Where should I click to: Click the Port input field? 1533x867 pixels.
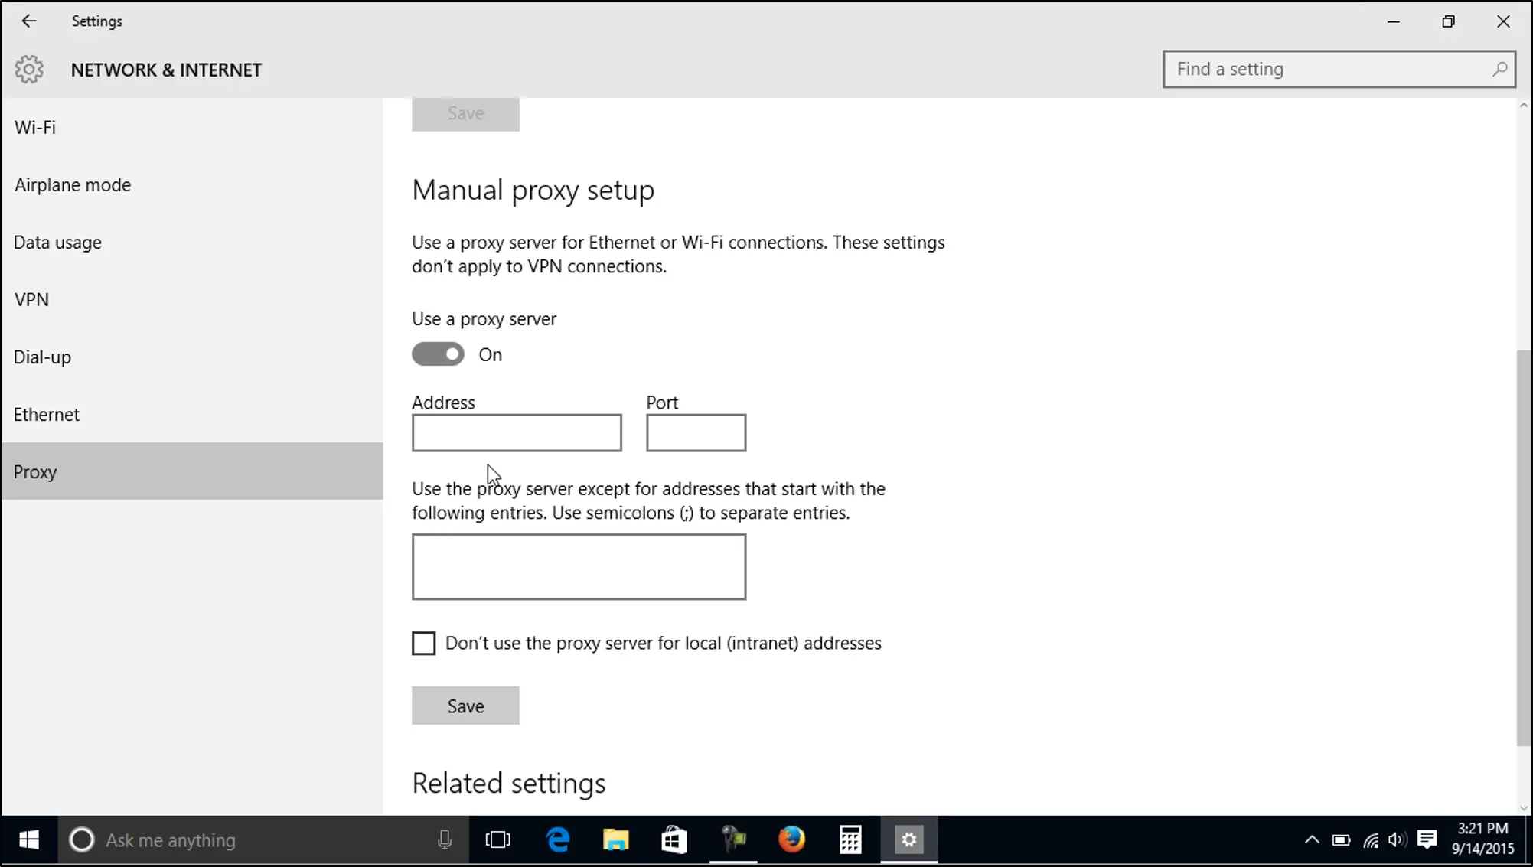pos(696,432)
